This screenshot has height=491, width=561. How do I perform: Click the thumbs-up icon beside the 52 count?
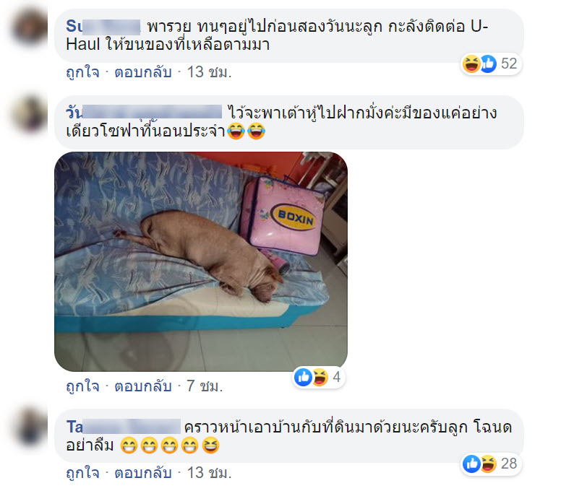point(488,64)
